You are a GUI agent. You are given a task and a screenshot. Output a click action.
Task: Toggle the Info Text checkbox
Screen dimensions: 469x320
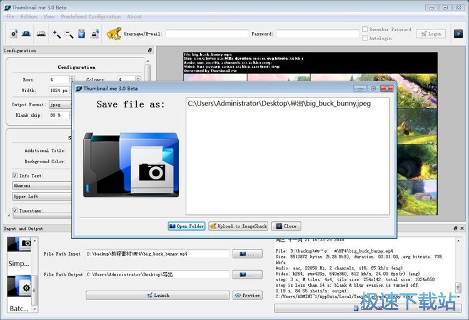pos(15,176)
